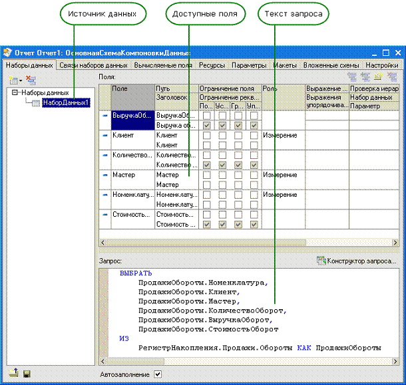Collapse the Наборы данных tree node
The image size is (406, 385).
(15, 93)
